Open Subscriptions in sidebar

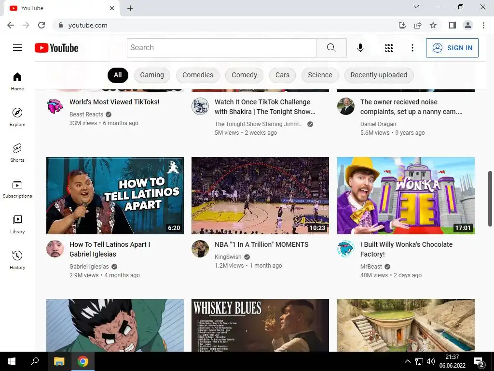point(17,189)
